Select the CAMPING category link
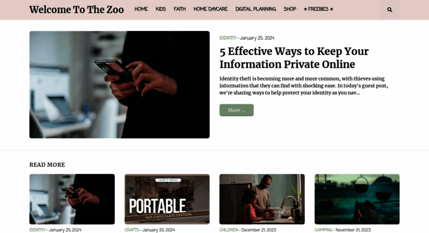429x233 pixels. tap(323, 230)
